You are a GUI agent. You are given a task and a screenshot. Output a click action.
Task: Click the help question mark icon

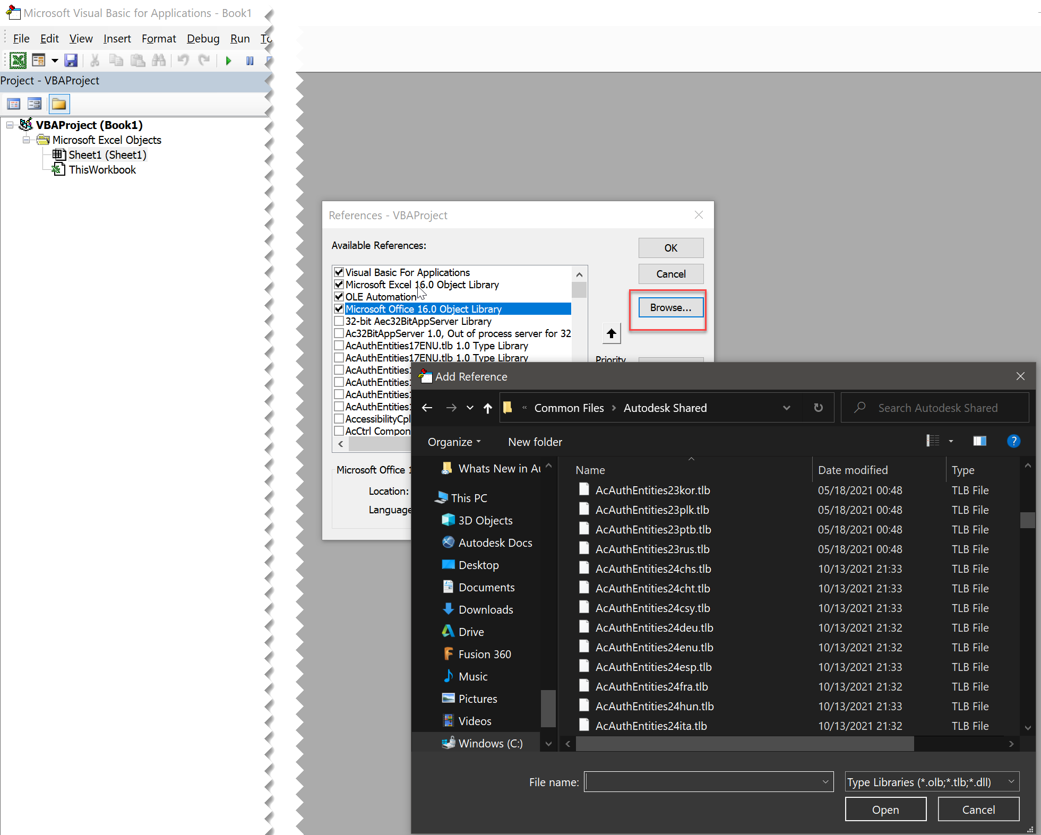1013,441
